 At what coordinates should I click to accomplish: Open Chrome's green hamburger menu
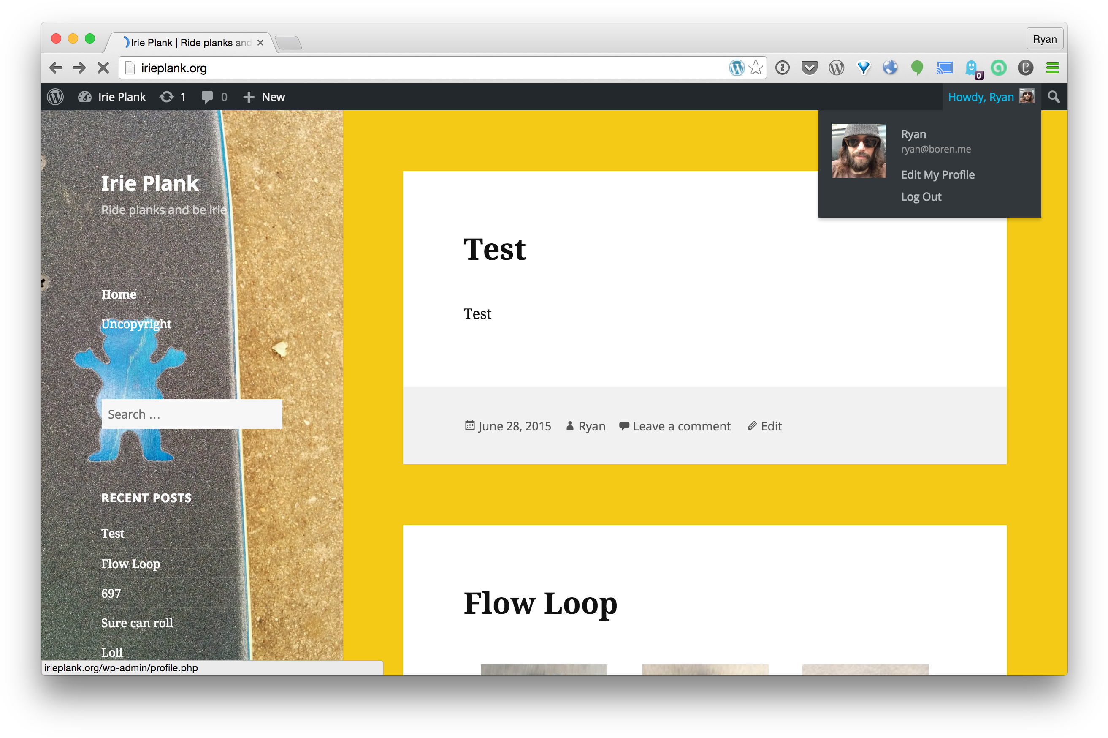coord(1053,68)
